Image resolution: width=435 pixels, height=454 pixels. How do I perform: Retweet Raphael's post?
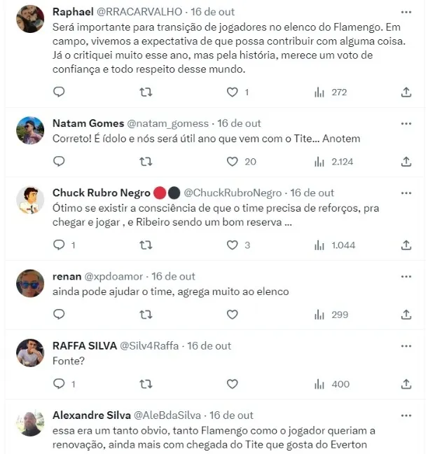tap(146, 92)
